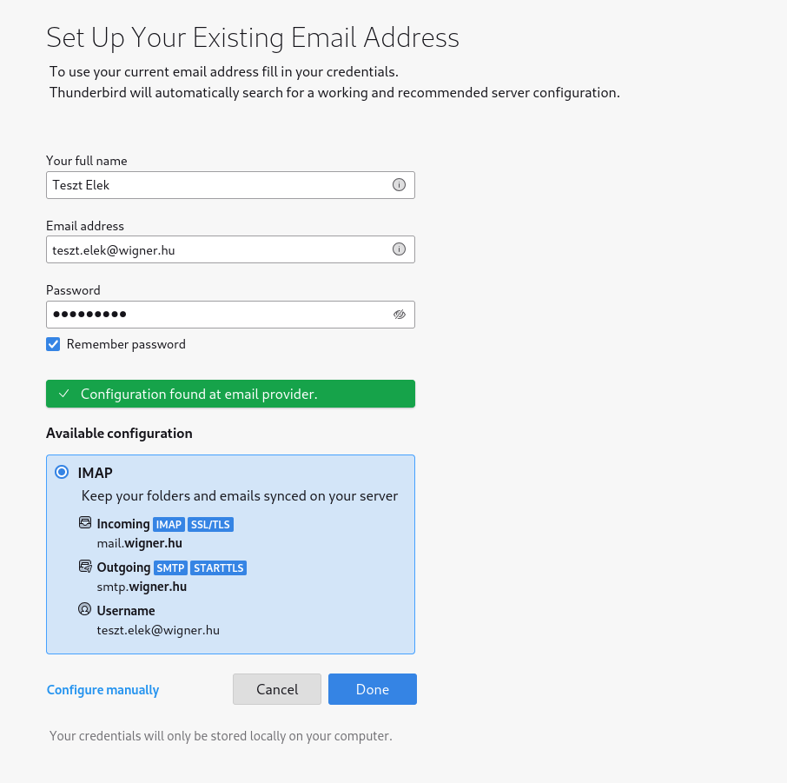
Task: Click the STARTTLS badge on Outgoing
Action: (x=218, y=568)
